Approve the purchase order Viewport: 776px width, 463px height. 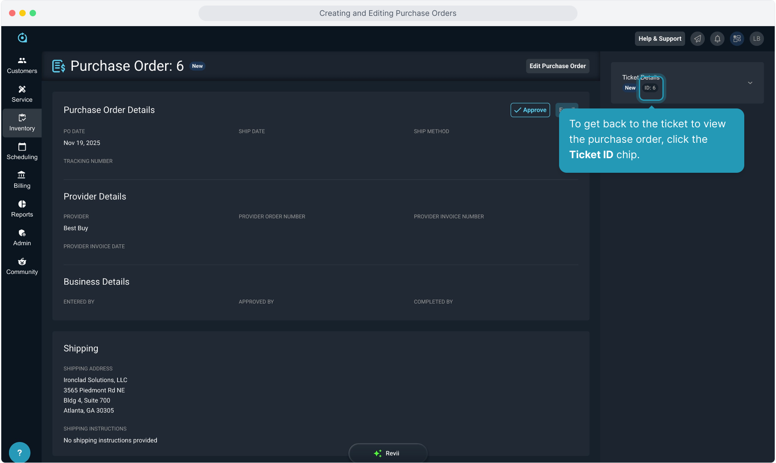coord(530,110)
